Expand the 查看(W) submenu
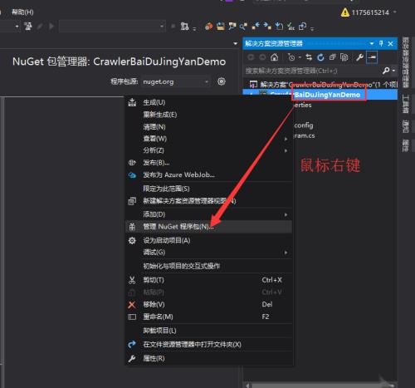This screenshot has width=415, height=388. [286, 139]
